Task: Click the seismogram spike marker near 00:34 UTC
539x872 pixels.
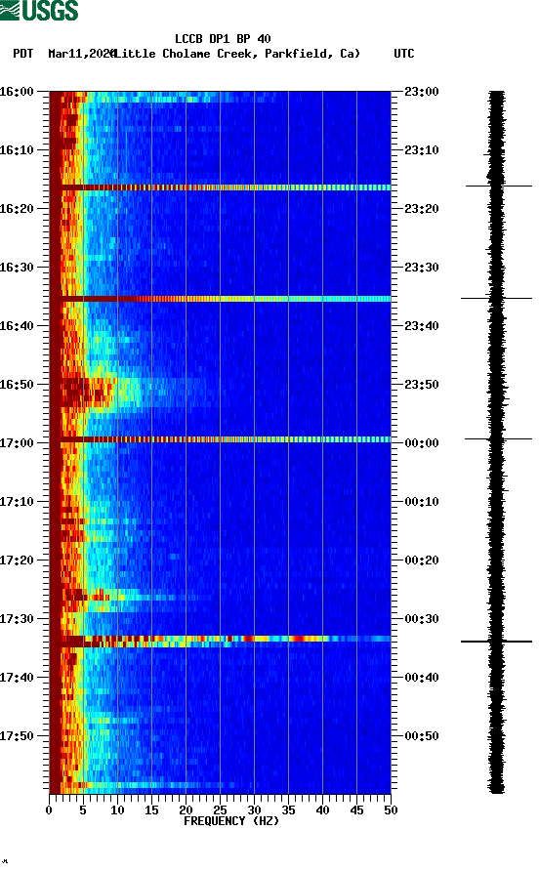Action: [x=496, y=642]
